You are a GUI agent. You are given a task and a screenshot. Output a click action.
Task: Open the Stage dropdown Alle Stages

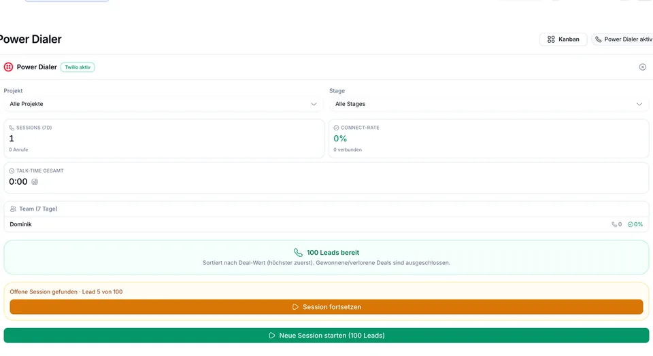click(489, 104)
